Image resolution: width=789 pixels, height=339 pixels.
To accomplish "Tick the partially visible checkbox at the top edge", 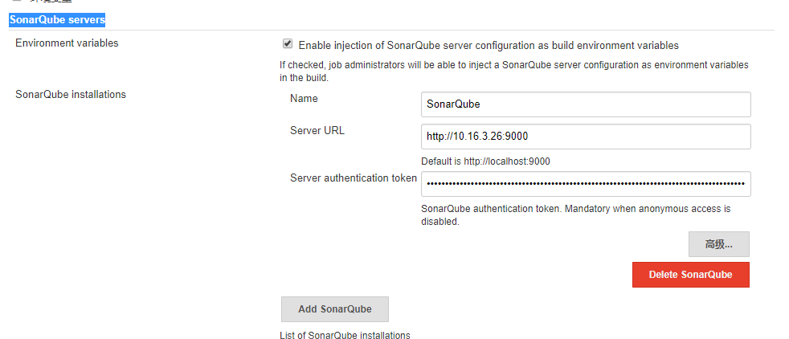I will pyautogui.click(x=17, y=1).
